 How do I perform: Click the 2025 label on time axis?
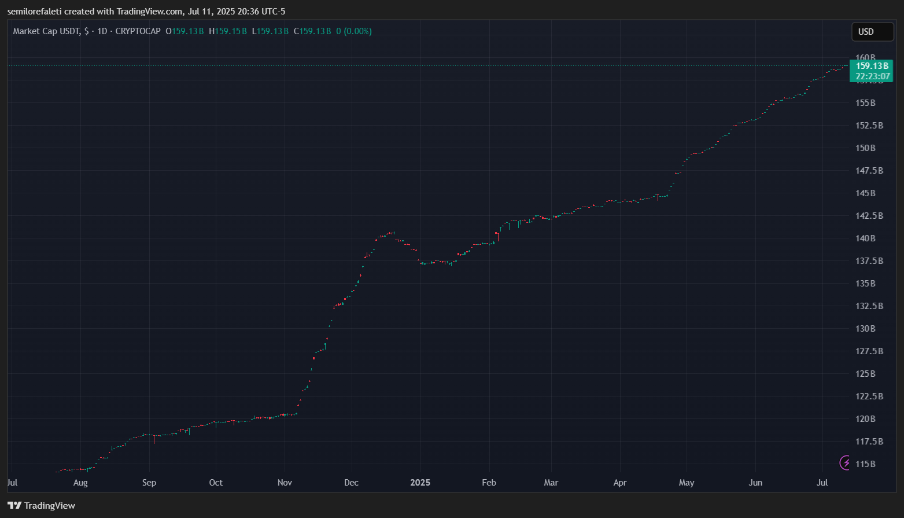pyautogui.click(x=420, y=483)
